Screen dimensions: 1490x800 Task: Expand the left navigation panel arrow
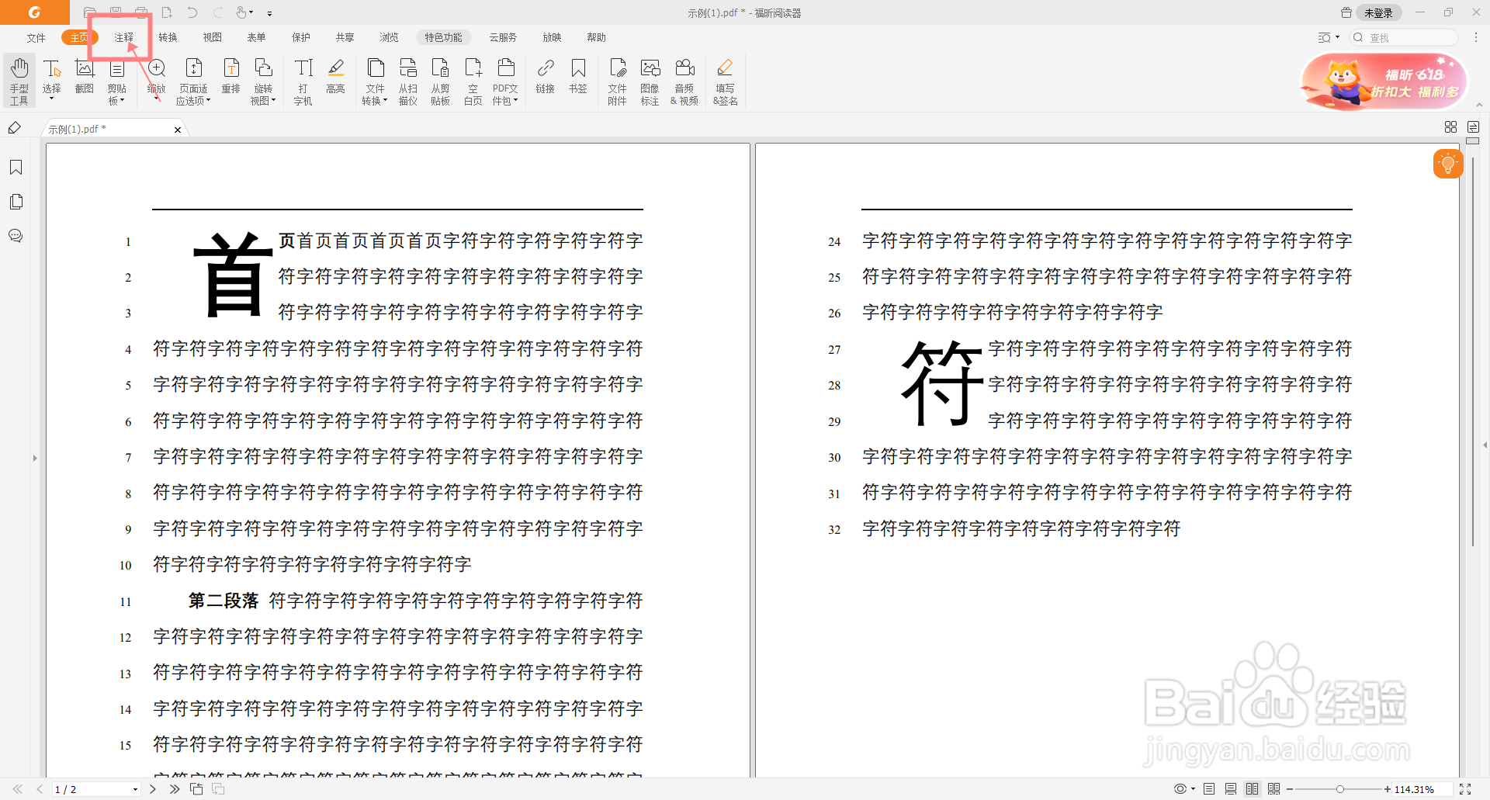[x=35, y=459]
